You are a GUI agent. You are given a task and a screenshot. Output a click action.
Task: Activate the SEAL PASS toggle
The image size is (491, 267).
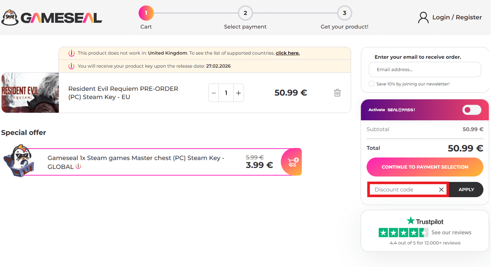coord(471,110)
